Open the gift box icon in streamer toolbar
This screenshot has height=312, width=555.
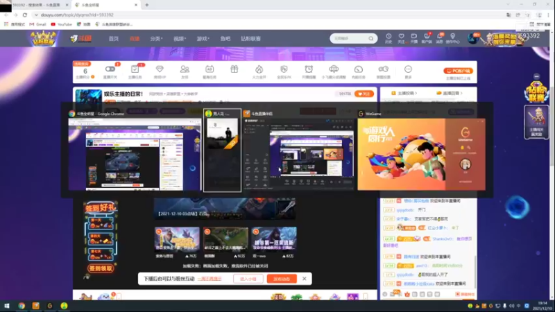[x=234, y=69]
